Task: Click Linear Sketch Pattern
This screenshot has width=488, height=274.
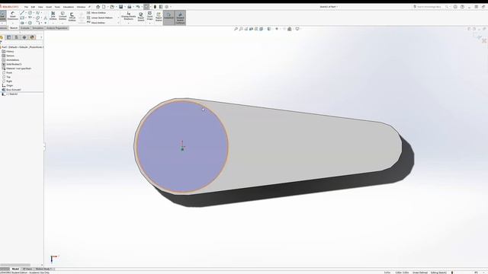Action: (x=100, y=18)
